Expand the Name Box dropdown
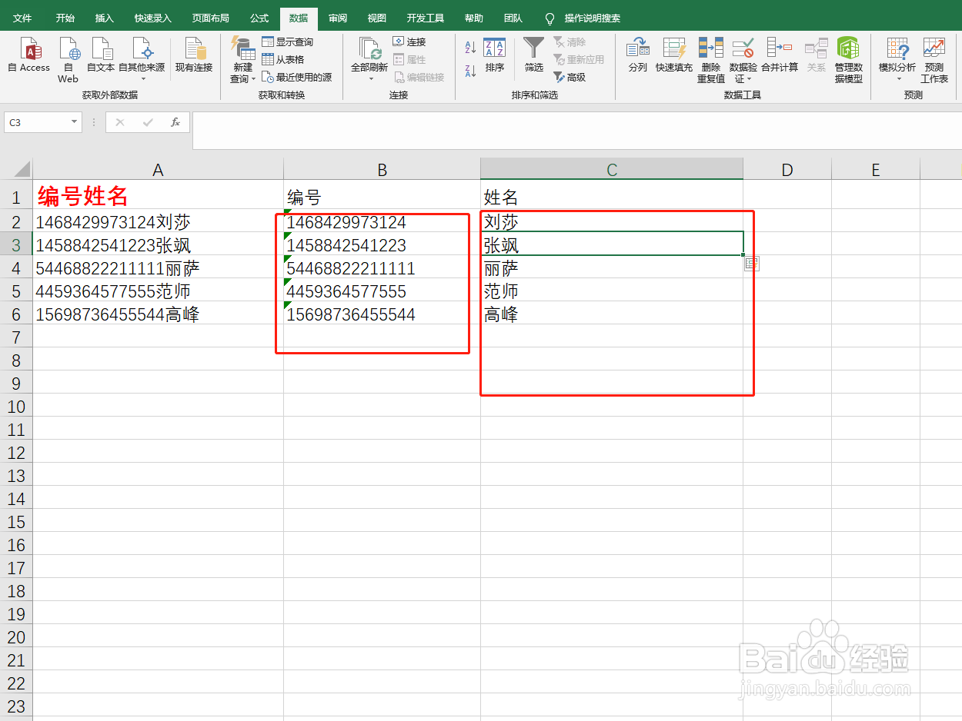Image resolution: width=962 pixels, height=721 pixels. (x=75, y=122)
